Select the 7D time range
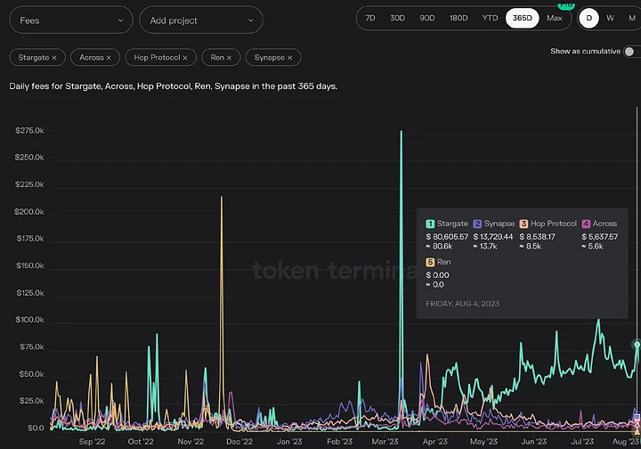This screenshot has width=641, height=449. [x=370, y=18]
